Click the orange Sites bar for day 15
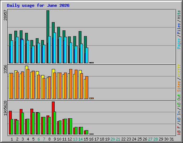Image resolution: width=183 pixels, height=143 pixels. (87, 88)
